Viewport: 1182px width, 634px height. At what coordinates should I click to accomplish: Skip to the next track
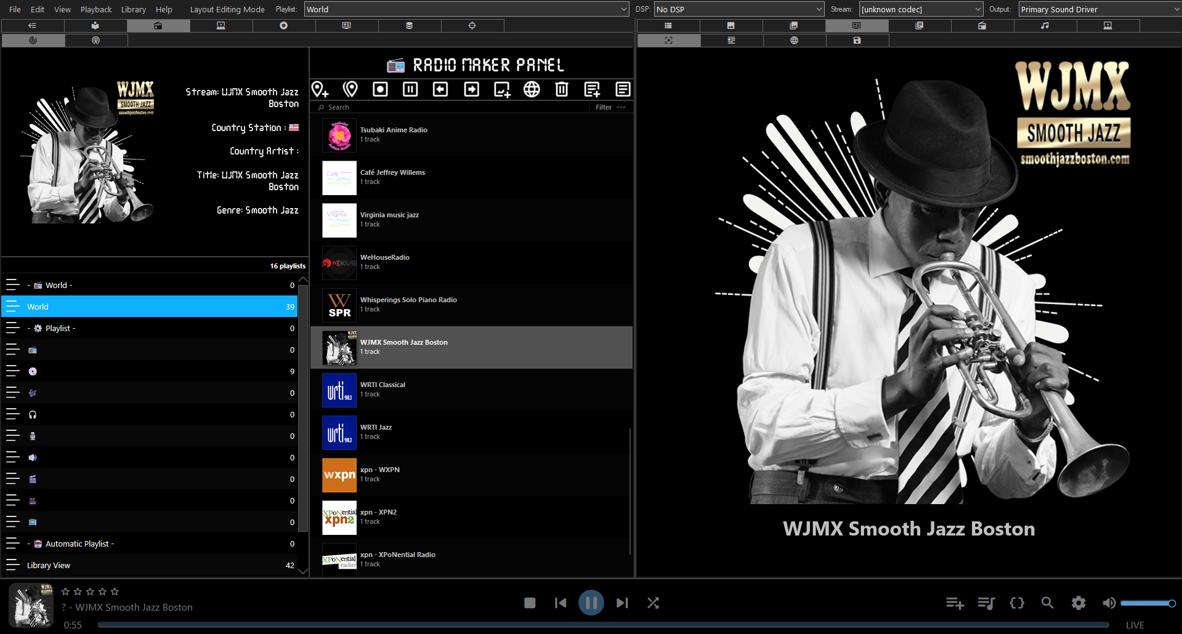tap(622, 603)
